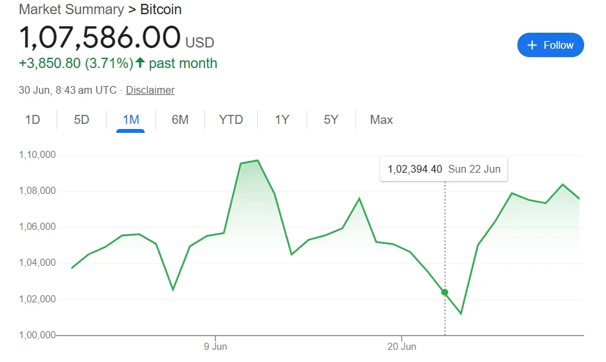The image size is (606, 362).
Task: Click the 20 Jun x-axis label
Action: tap(402, 347)
